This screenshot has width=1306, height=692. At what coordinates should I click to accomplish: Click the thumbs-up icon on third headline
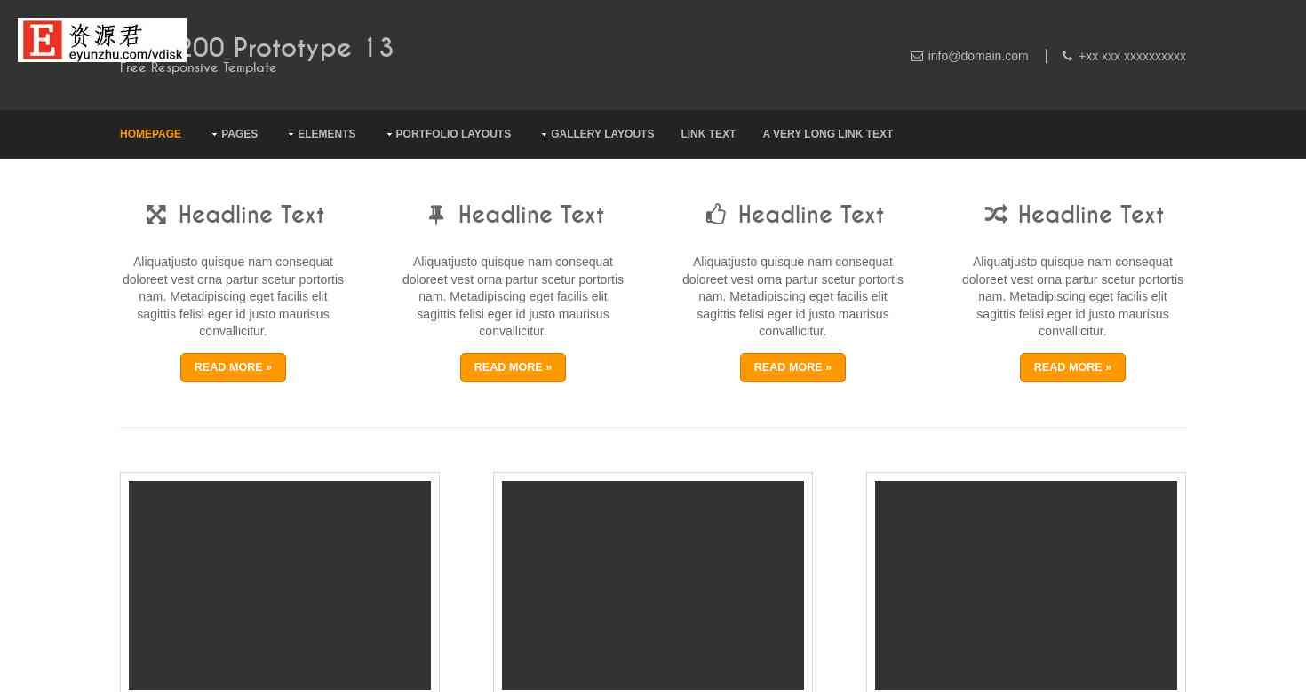click(x=716, y=214)
